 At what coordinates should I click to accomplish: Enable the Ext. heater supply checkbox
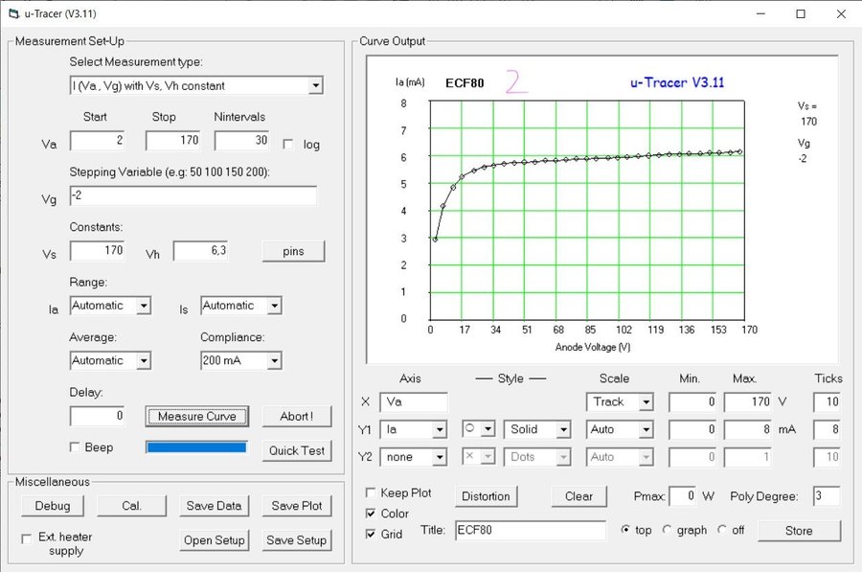click(27, 538)
